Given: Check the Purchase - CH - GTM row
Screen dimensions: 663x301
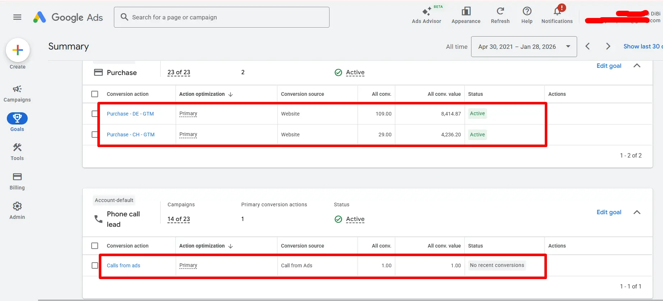Looking at the screenshot, I should 95,135.
